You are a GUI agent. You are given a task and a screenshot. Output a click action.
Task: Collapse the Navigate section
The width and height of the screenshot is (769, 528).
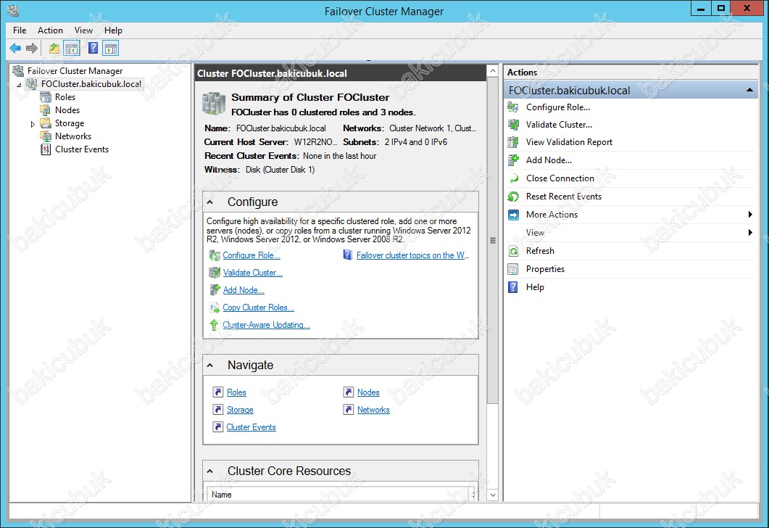pos(210,365)
